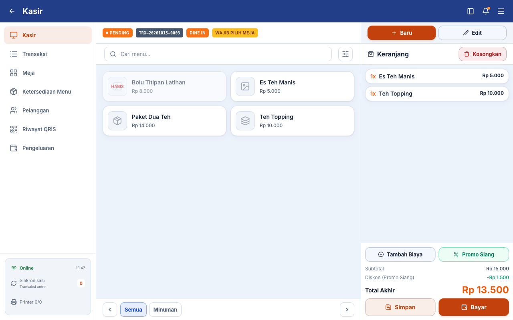Open Riwayat QRIS
Viewport: 513px width, 320px height.
pyautogui.click(x=48, y=129)
